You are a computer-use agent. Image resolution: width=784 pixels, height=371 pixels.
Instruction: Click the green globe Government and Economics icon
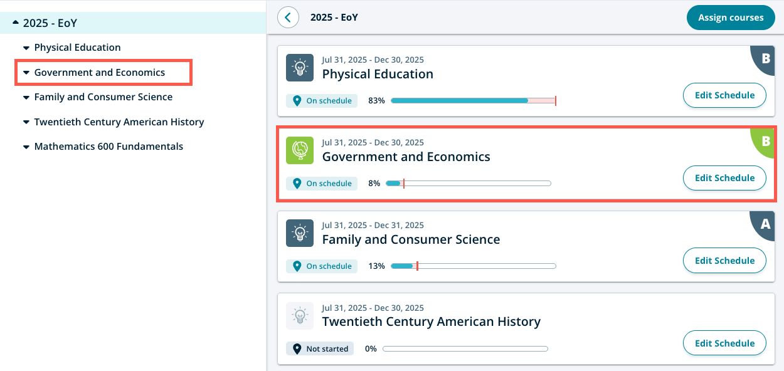click(300, 150)
